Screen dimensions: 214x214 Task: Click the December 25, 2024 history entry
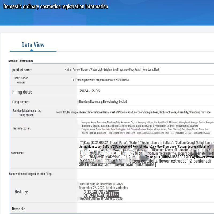coord(103,188)
